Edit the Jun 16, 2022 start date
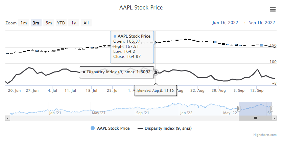 (225, 23)
